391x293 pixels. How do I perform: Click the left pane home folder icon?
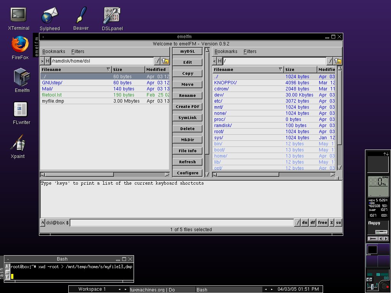coord(165,61)
